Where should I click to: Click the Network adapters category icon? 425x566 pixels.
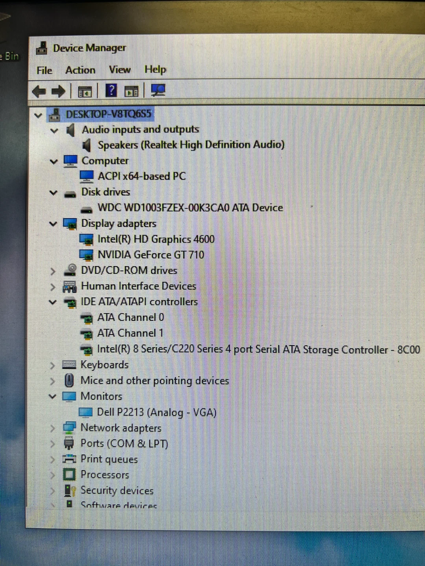click(x=69, y=428)
